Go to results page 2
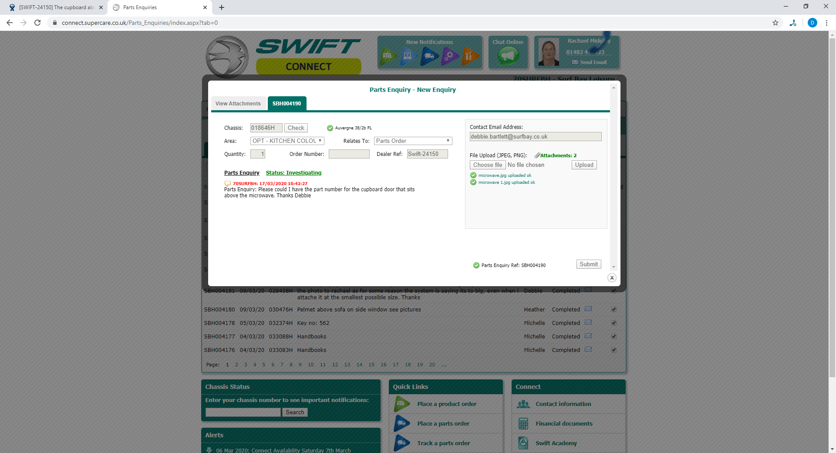 tap(237, 365)
